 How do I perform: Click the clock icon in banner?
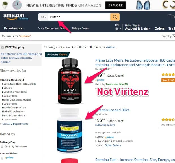point(17,5)
